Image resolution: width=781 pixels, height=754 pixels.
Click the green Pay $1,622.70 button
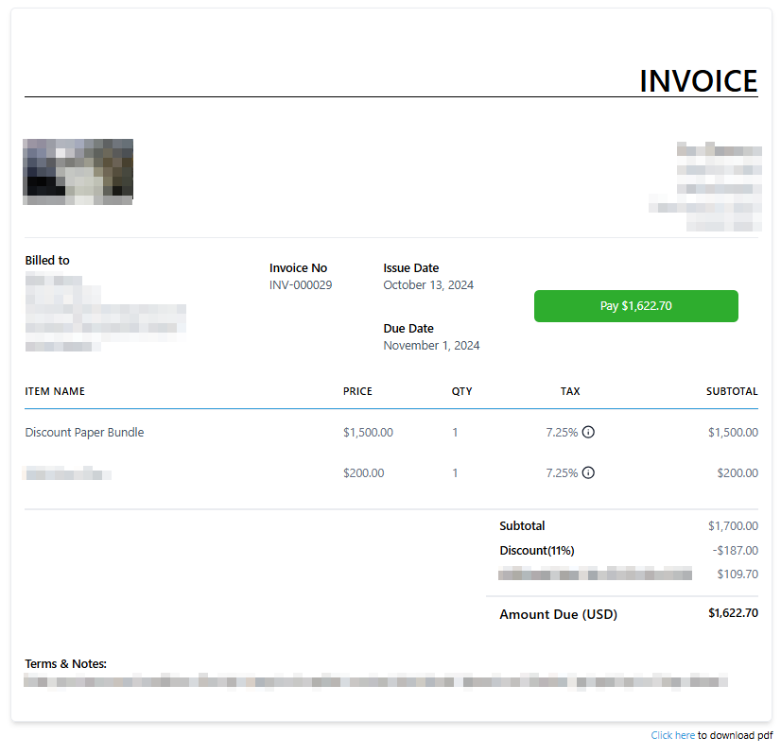pos(635,306)
